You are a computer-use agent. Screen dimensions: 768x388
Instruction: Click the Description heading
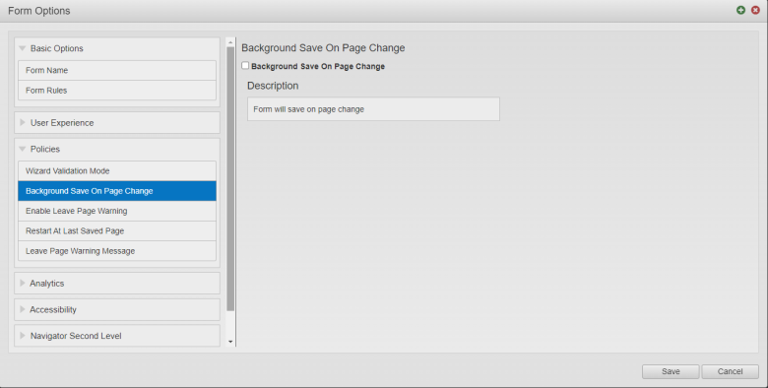point(273,86)
